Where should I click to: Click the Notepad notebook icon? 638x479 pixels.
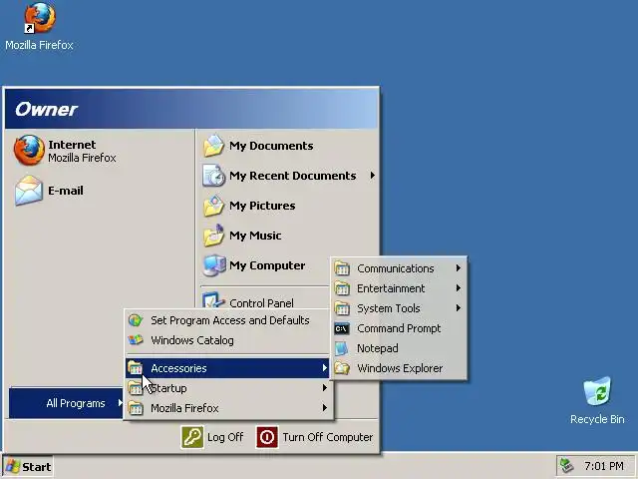(x=342, y=348)
